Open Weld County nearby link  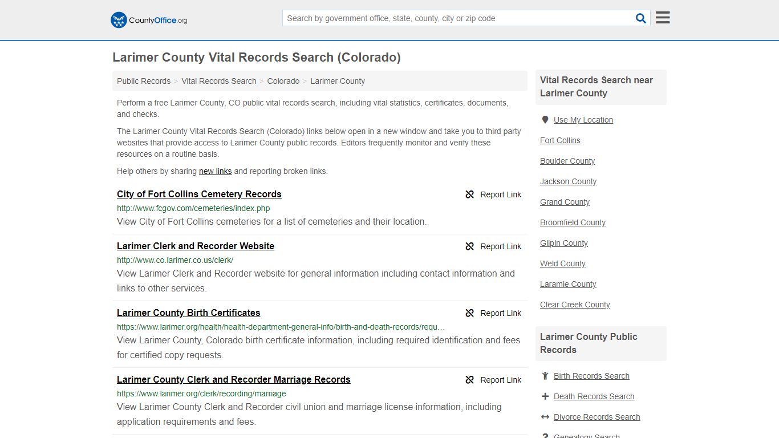tap(563, 263)
